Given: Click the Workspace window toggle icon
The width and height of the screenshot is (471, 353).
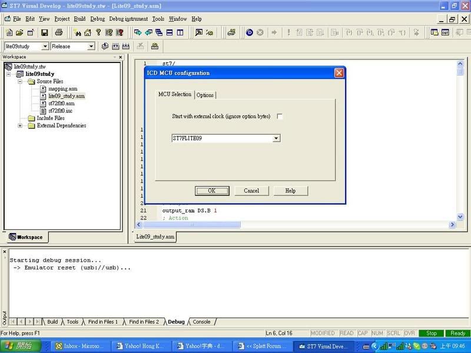Looking at the screenshot, I should tap(434, 32).
